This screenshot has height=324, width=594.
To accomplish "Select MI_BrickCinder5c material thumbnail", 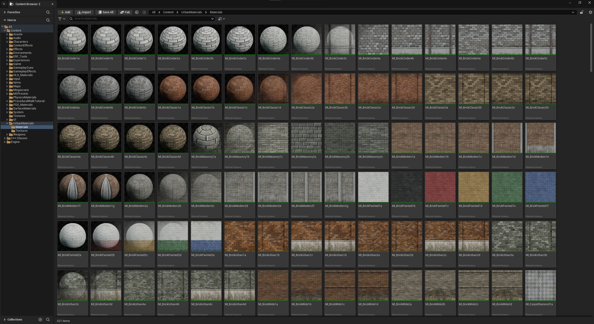I will (541, 40).
